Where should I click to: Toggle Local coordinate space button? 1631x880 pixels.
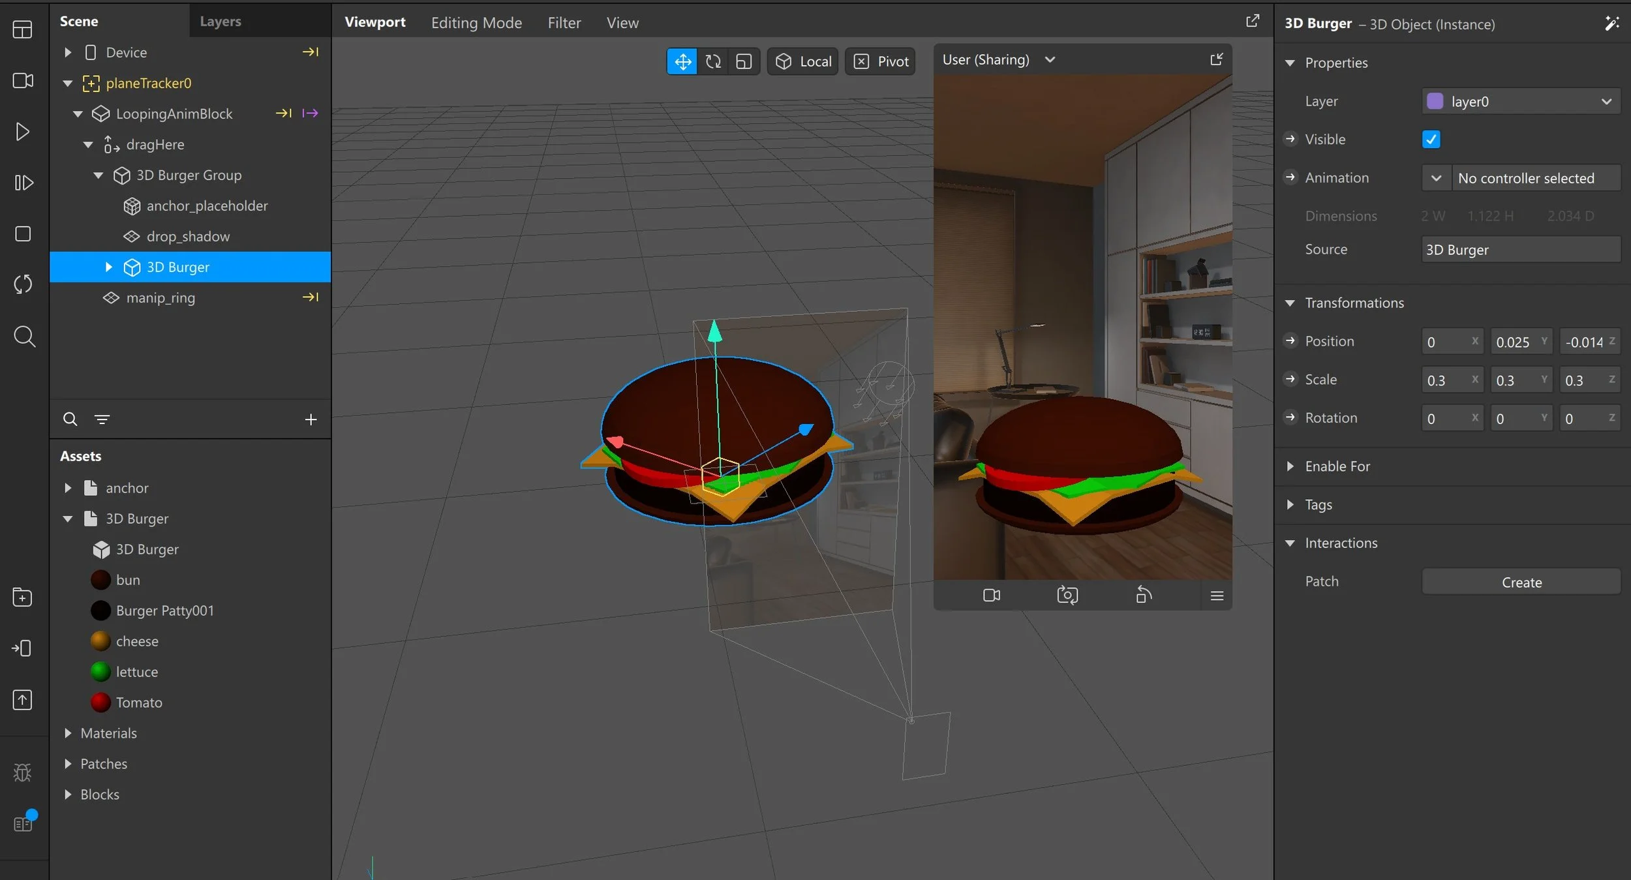point(803,61)
